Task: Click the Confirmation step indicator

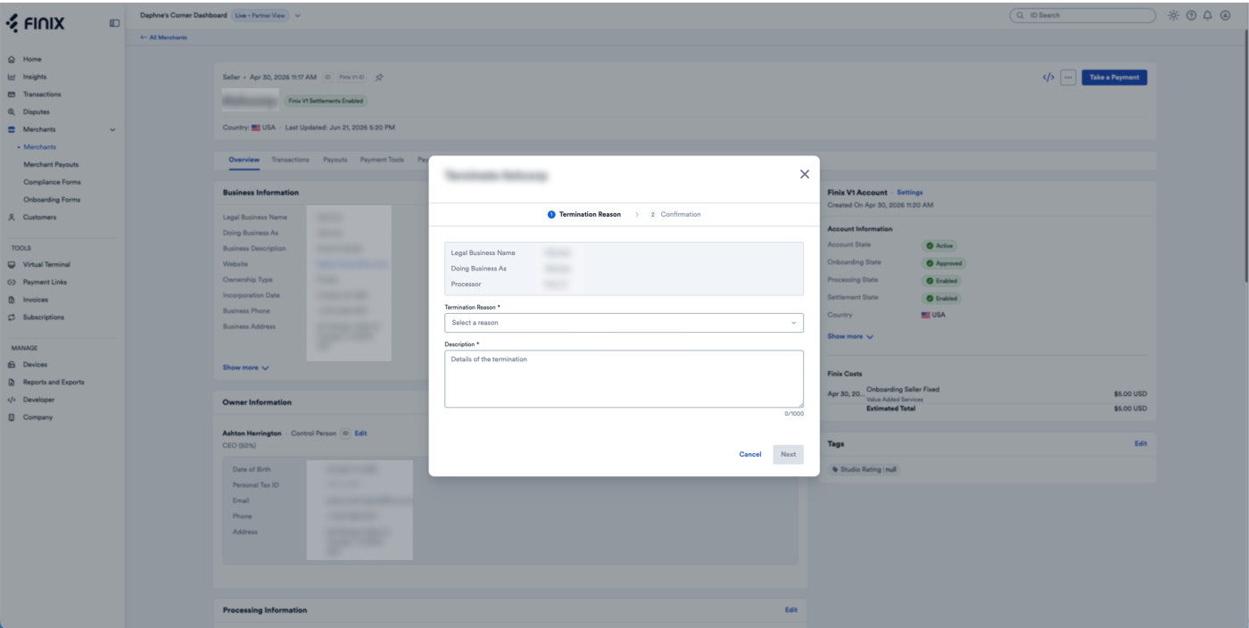Action: point(675,214)
